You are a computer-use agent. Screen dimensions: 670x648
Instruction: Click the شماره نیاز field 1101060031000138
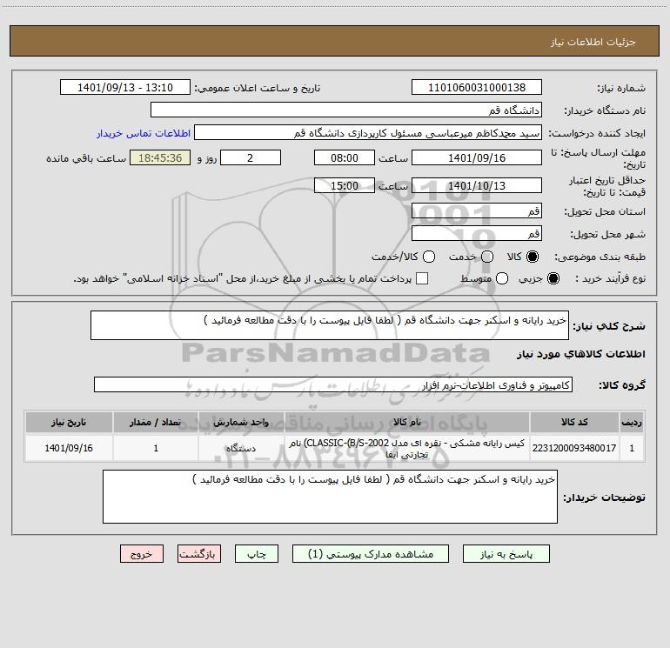point(477,88)
